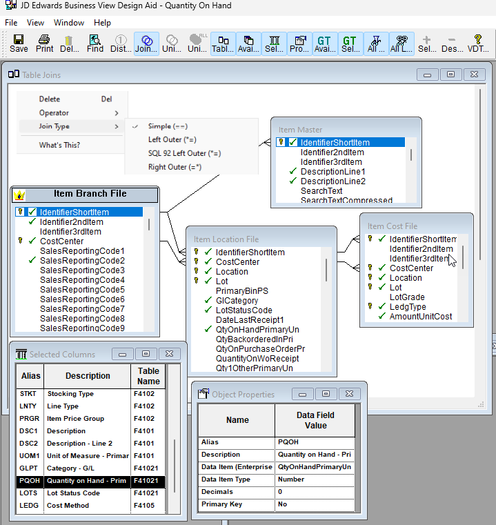
Task: Toggle the Sel... selected columns icon
Action: click(x=274, y=43)
